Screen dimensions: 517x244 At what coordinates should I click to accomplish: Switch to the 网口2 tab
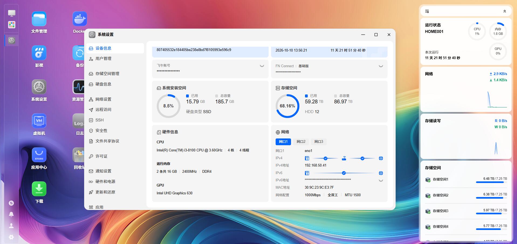coord(301,142)
